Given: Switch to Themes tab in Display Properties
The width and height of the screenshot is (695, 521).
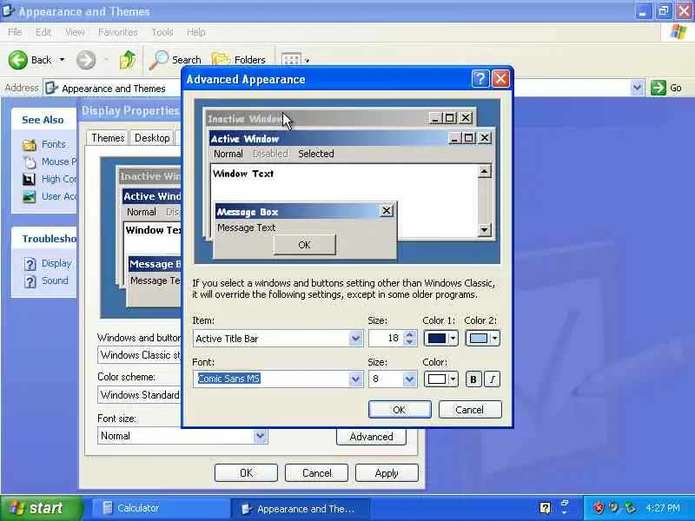Looking at the screenshot, I should pos(108,138).
